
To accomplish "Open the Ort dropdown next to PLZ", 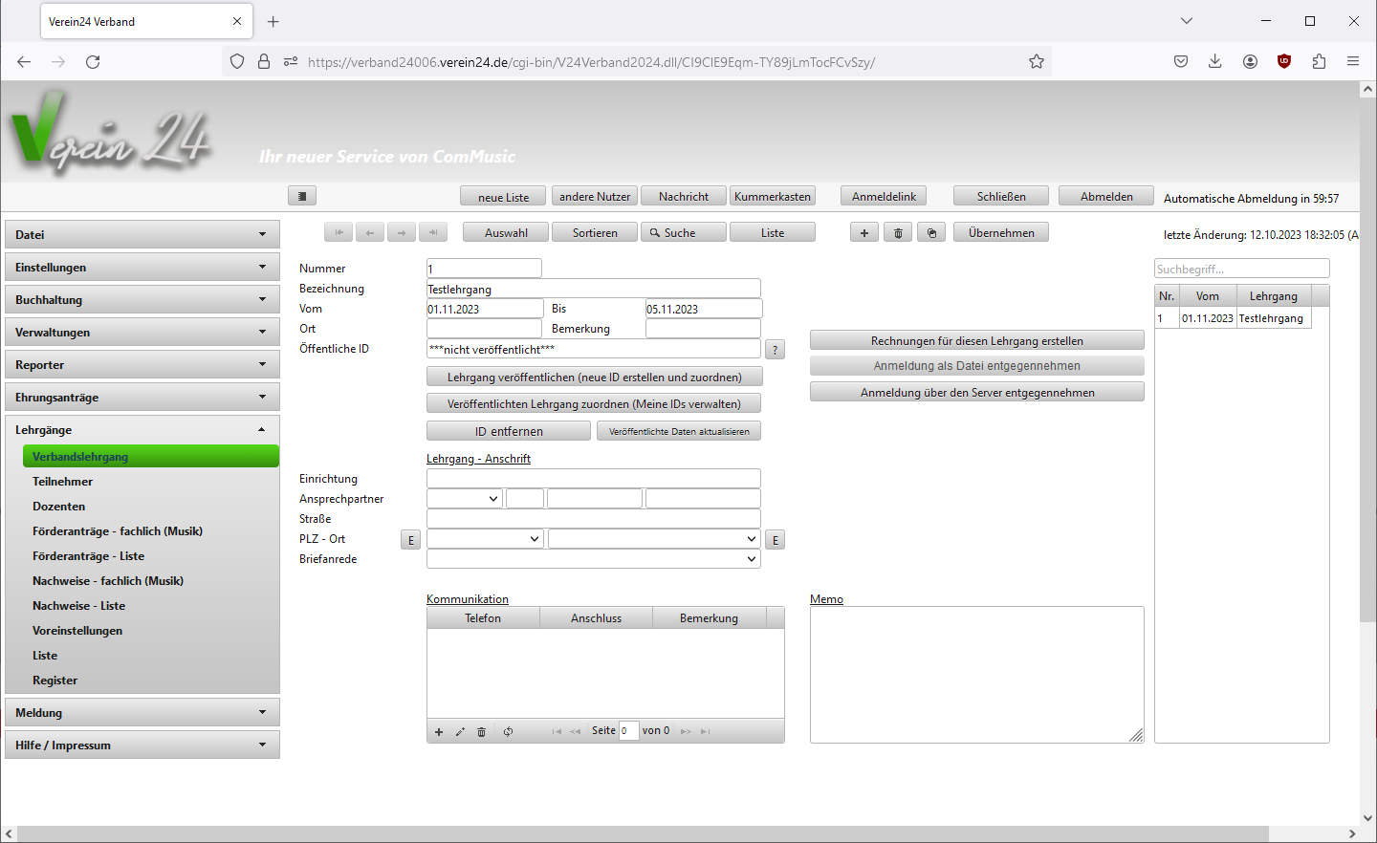I will point(654,538).
